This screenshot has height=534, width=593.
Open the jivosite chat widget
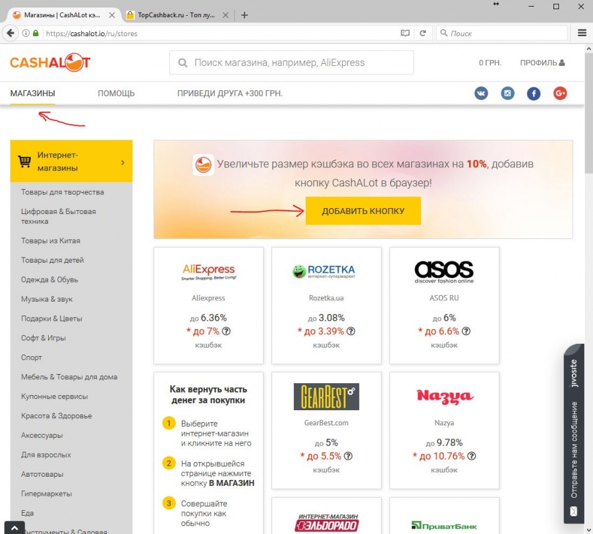pyautogui.click(x=574, y=433)
